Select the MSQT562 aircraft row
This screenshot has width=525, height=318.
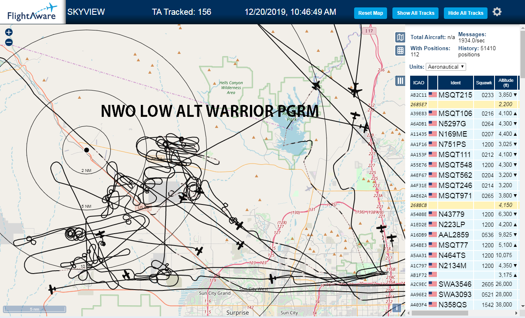tap(464, 175)
